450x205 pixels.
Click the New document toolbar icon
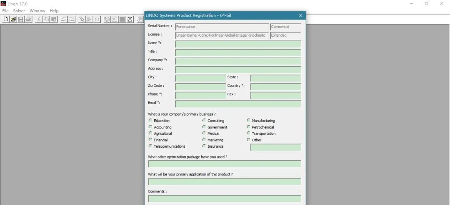pyautogui.click(x=6, y=19)
